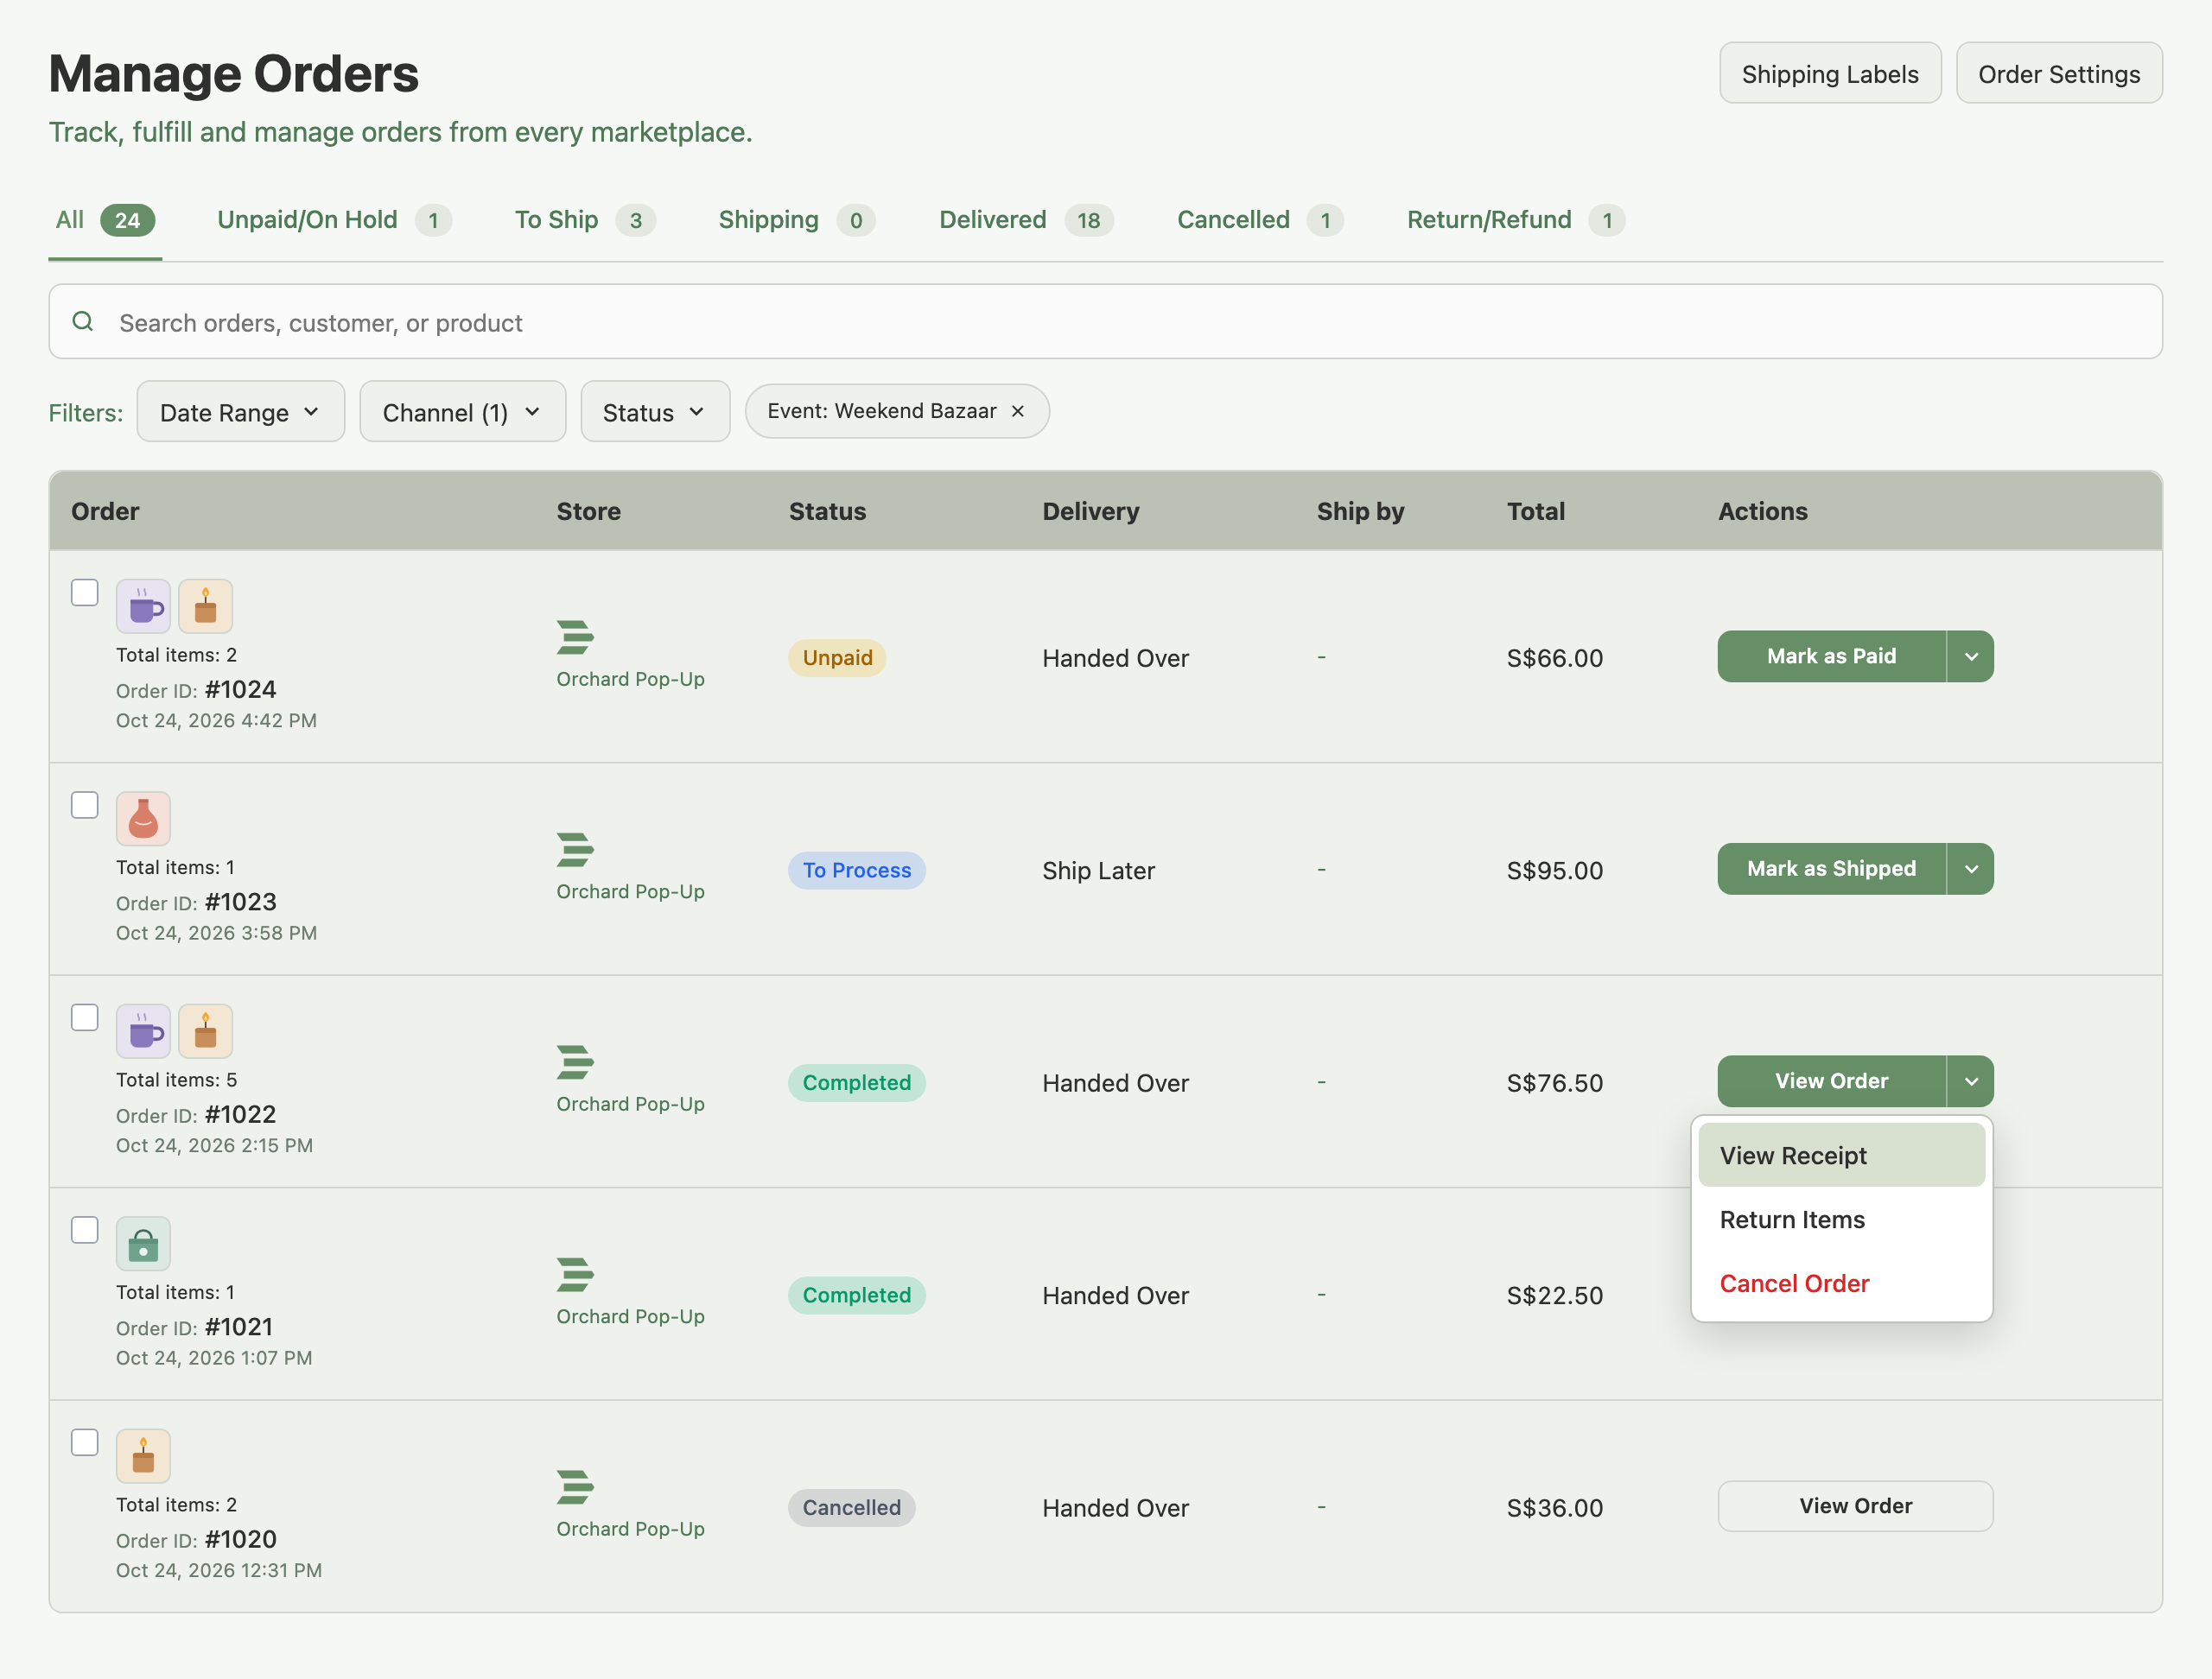Click the mug product thumbnail in order #1024

coord(143,606)
